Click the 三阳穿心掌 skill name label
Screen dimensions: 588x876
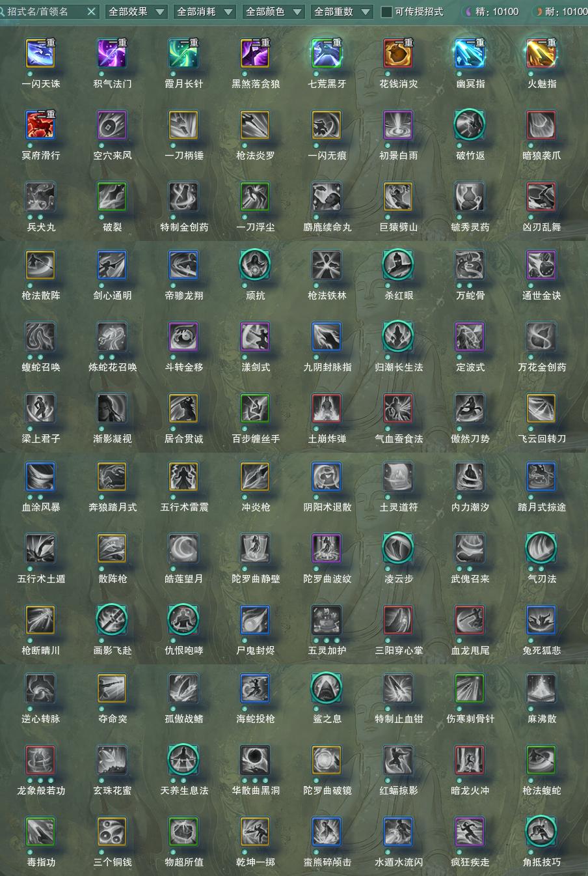tap(399, 651)
